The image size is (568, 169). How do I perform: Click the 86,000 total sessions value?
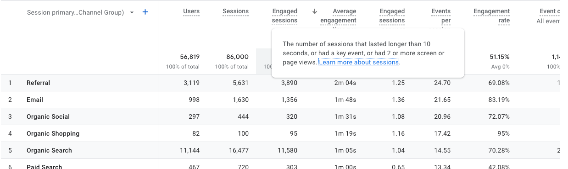coord(237,57)
